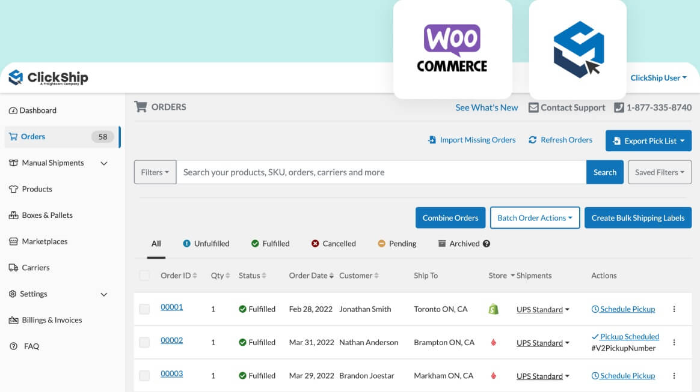Image resolution: width=700 pixels, height=392 pixels.
Task: Open UPS Standard shipment dropdown for order 00001
Action: (542, 309)
